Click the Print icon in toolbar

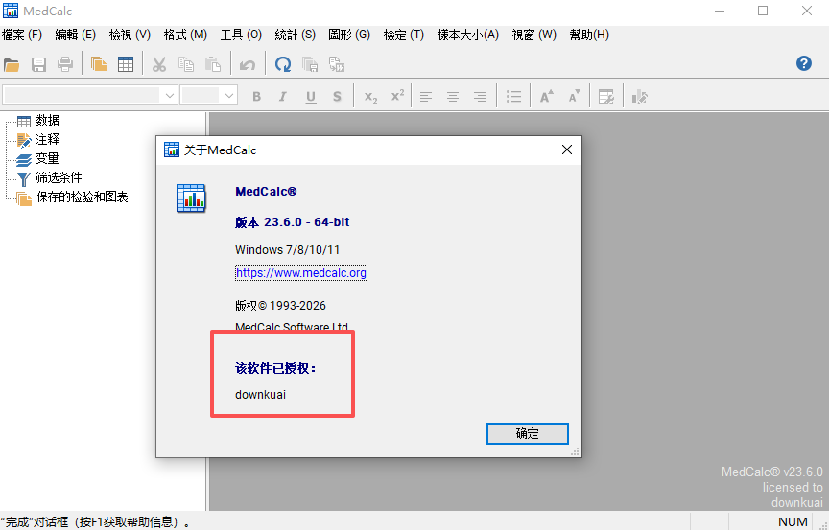pos(65,65)
